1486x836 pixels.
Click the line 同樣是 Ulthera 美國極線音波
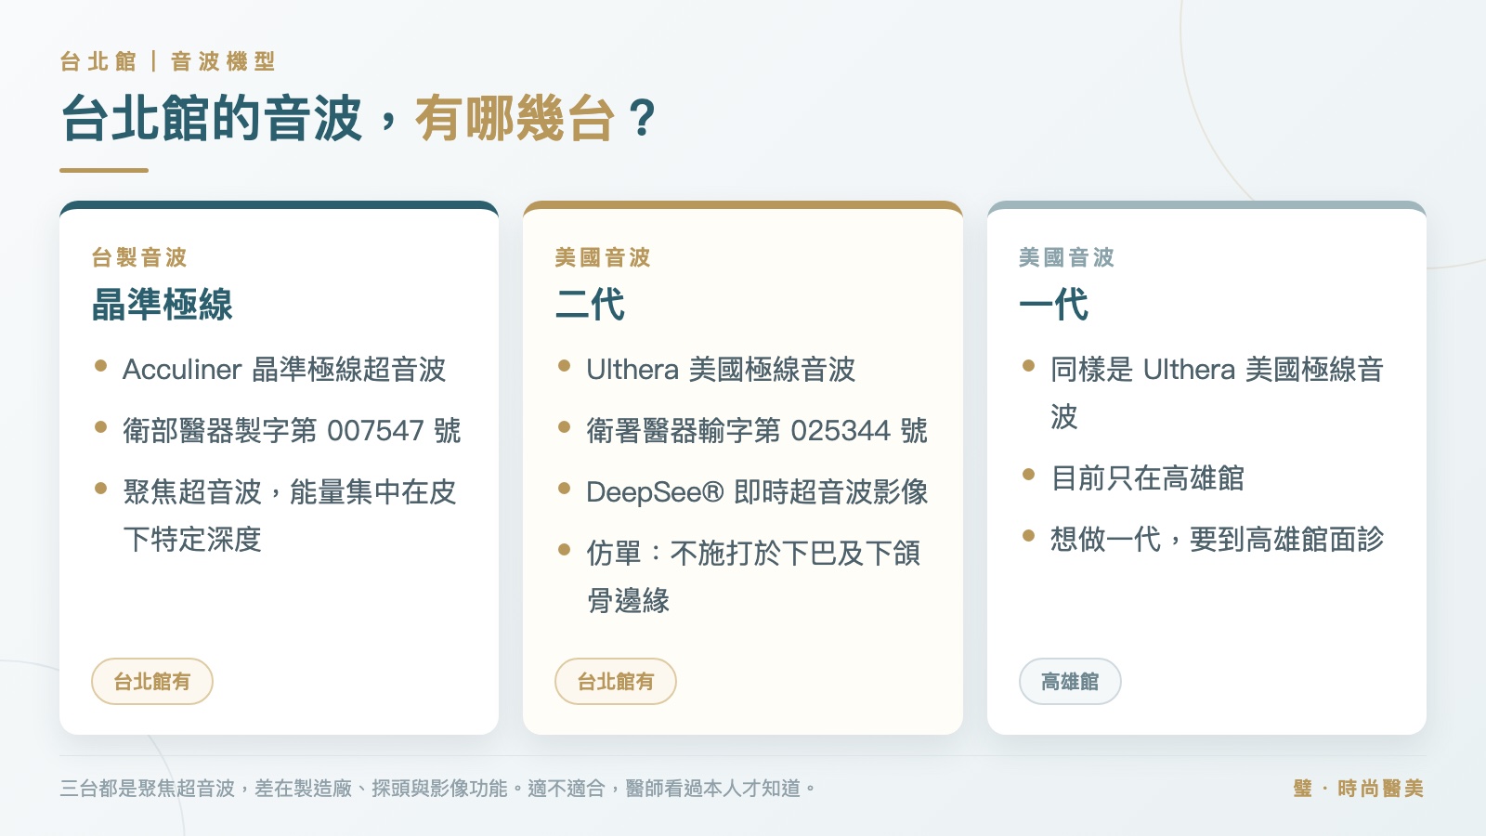[1217, 393]
